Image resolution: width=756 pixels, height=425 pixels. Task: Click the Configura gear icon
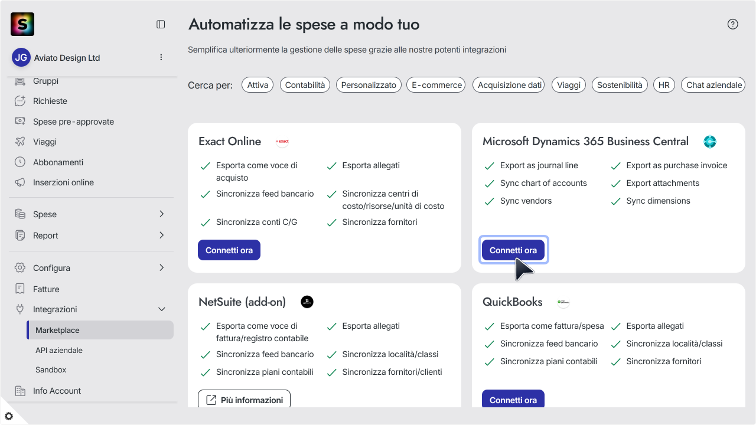20,268
